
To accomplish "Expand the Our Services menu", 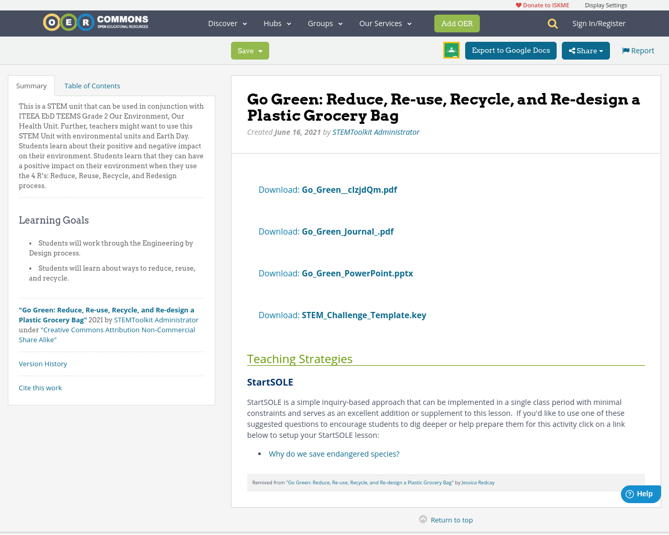I will point(385,23).
